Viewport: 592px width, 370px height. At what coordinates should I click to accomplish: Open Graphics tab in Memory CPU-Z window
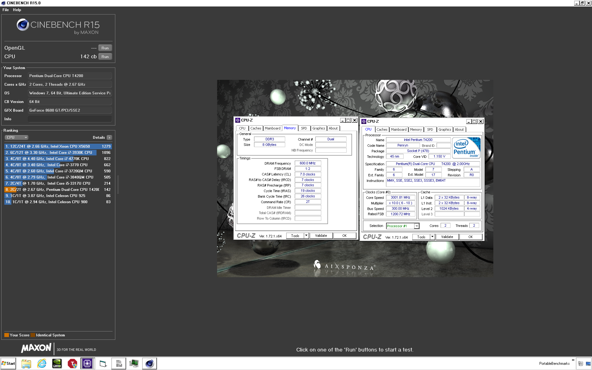[319, 128]
